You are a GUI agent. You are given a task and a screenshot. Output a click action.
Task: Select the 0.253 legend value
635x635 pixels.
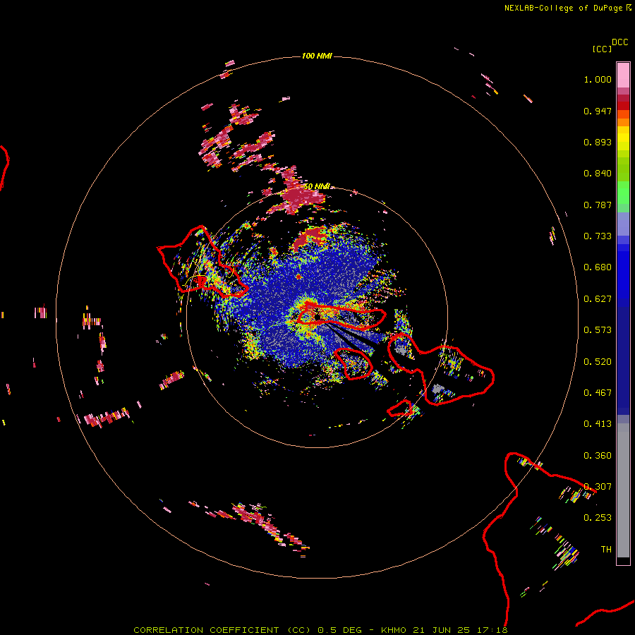pyautogui.click(x=598, y=518)
